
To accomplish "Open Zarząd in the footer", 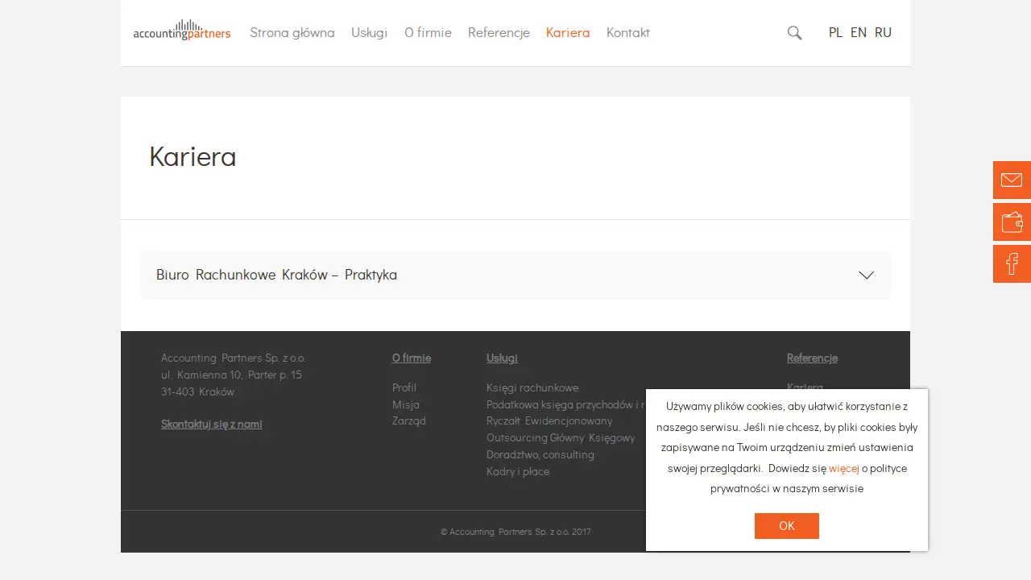I will click(x=409, y=420).
